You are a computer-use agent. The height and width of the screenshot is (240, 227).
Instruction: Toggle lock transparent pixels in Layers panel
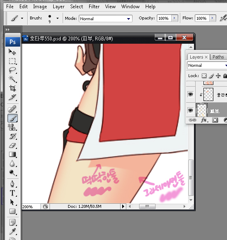tap(204, 75)
